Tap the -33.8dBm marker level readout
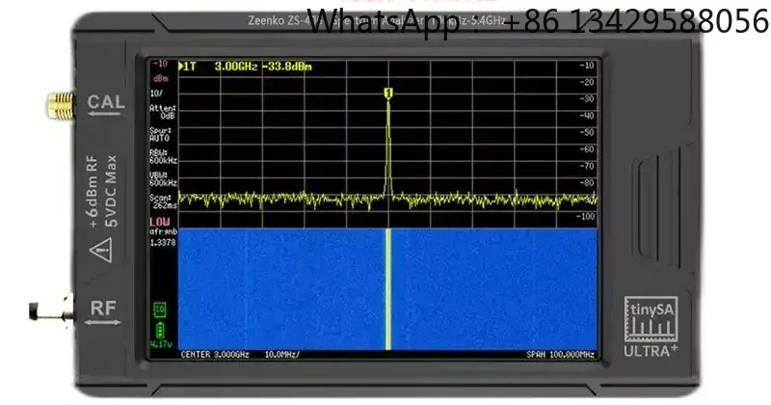 click(286, 67)
